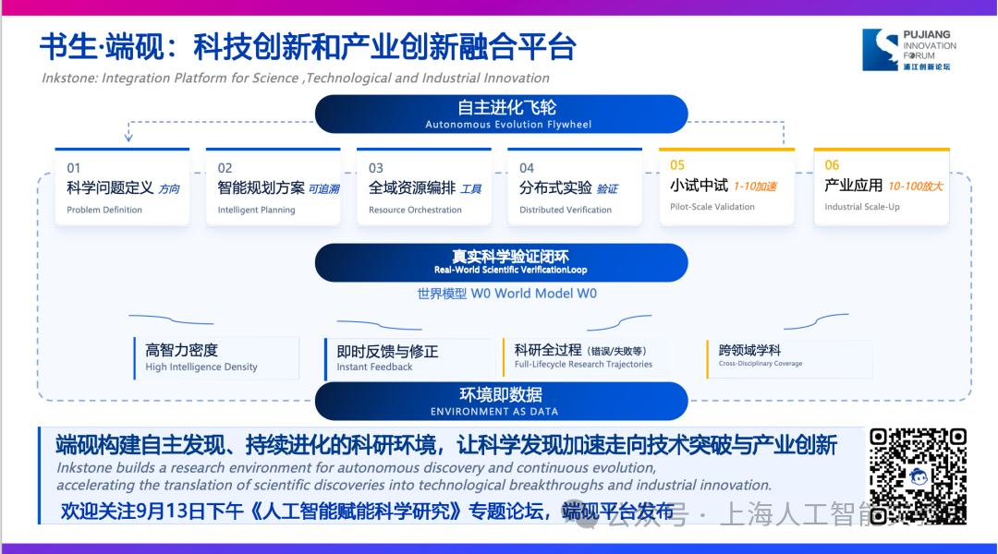
Task: Open card 05 小试中试 Pilot-Scale Validation
Action: point(727,187)
